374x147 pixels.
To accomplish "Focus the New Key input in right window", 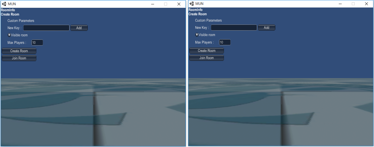I will click(234, 28).
